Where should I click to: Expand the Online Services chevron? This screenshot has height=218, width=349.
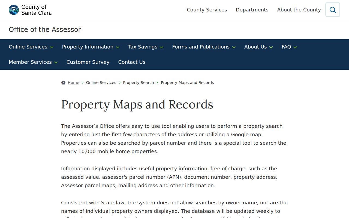click(x=52, y=47)
